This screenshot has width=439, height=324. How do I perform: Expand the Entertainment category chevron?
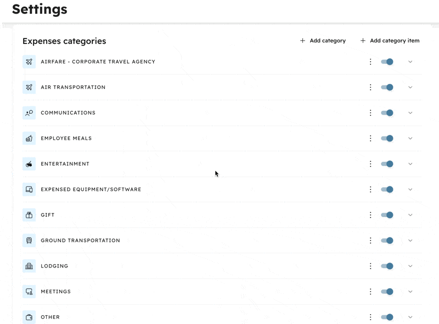coord(410,164)
